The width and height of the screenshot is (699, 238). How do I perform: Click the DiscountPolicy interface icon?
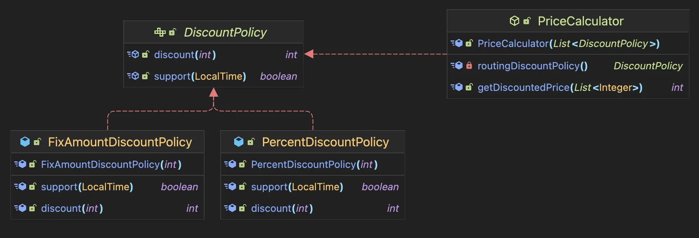160,32
